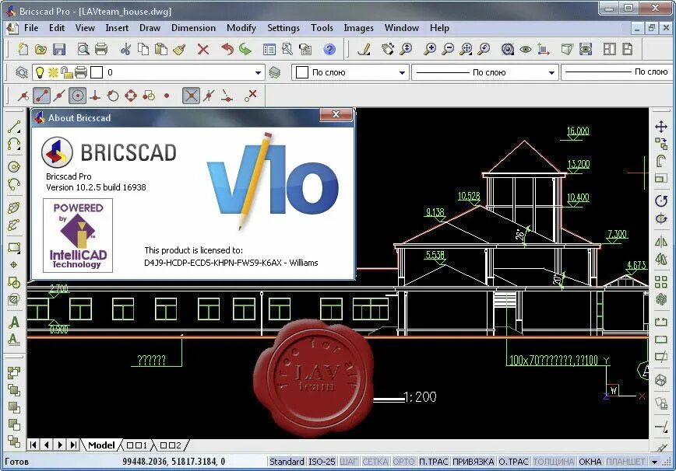
Task: Click the white color swatch beside По слою
Action: [302, 72]
